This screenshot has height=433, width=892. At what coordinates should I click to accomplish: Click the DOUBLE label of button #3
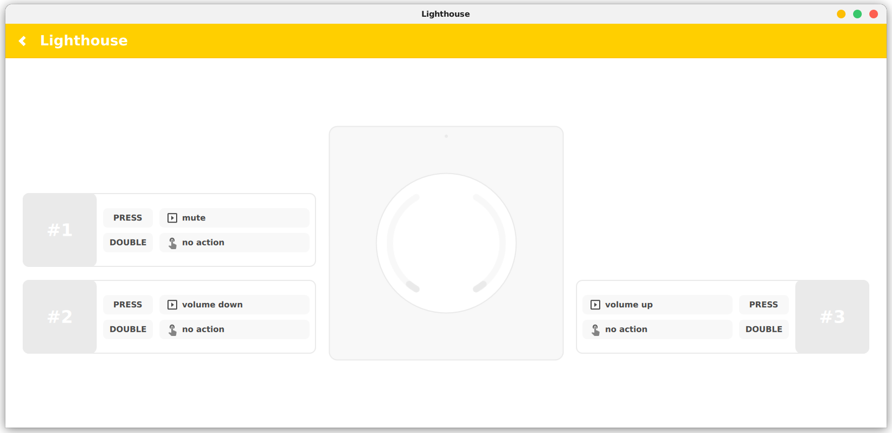(764, 329)
